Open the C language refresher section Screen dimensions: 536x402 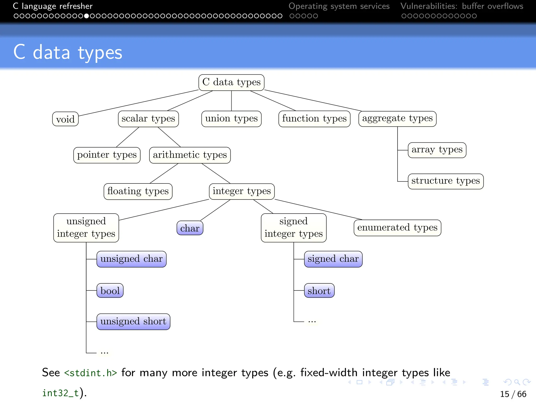[53, 6]
